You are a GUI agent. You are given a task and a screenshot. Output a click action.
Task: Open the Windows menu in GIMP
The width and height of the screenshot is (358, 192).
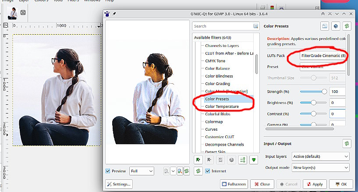tap(92, 1)
